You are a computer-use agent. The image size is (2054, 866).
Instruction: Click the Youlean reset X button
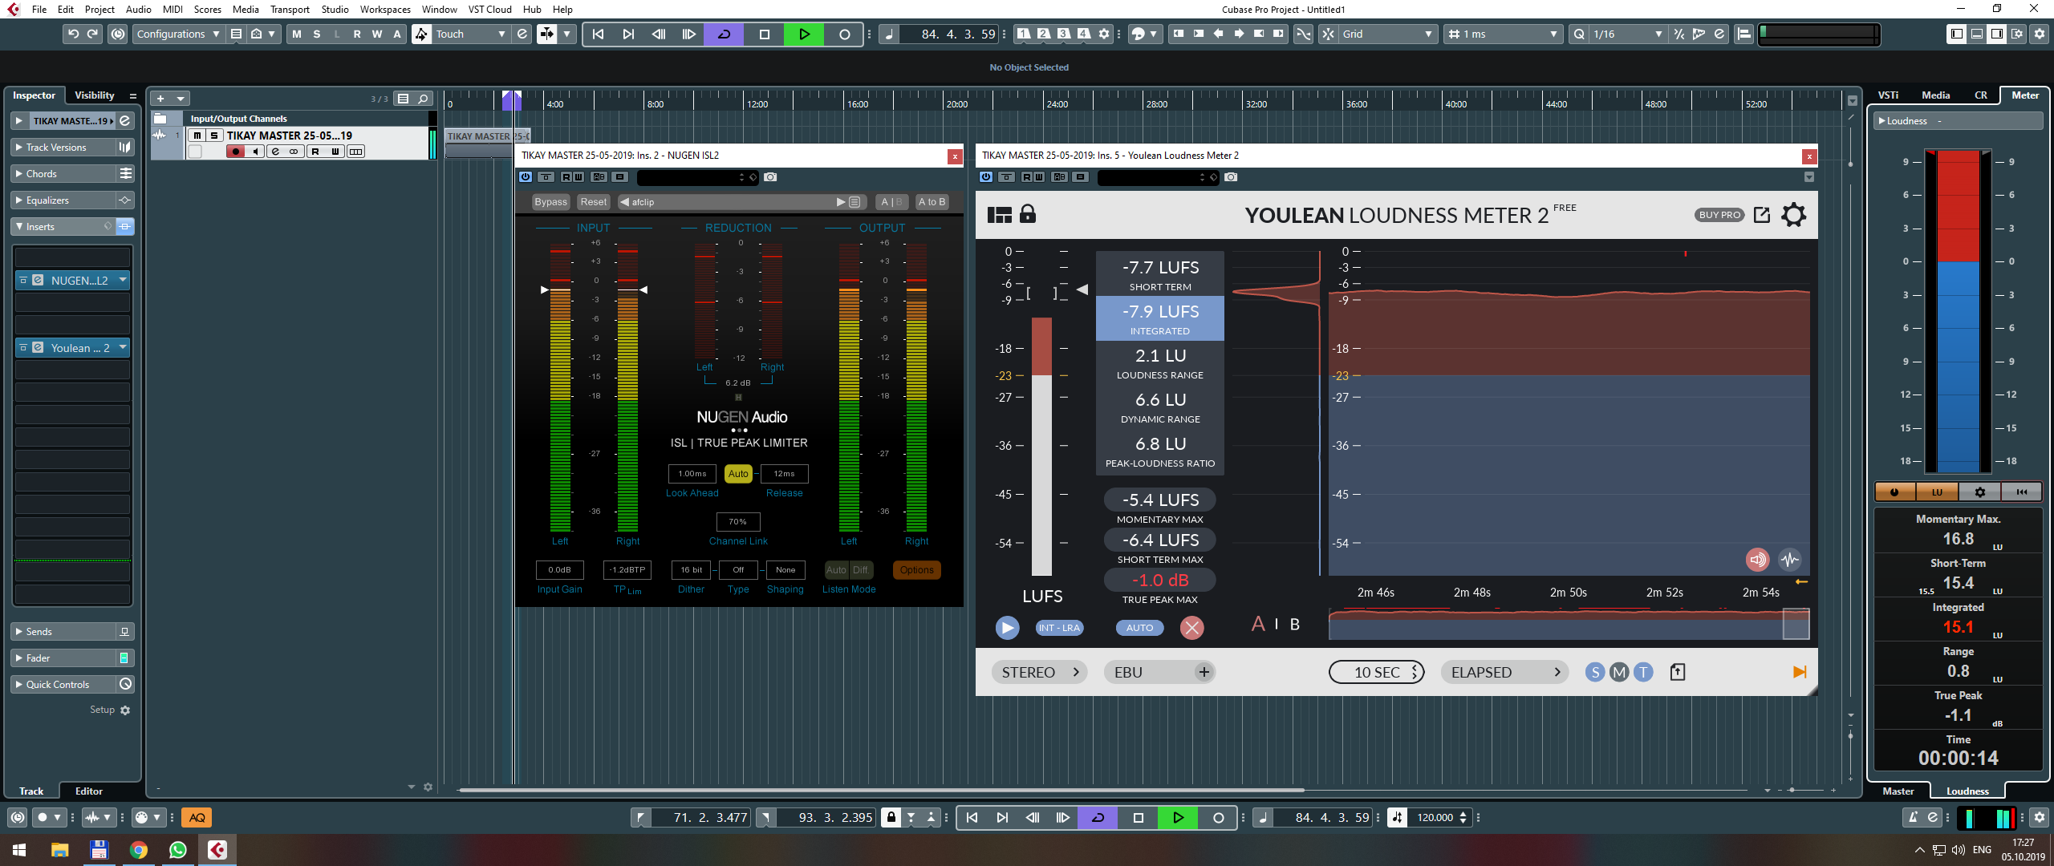pos(1191,628)
